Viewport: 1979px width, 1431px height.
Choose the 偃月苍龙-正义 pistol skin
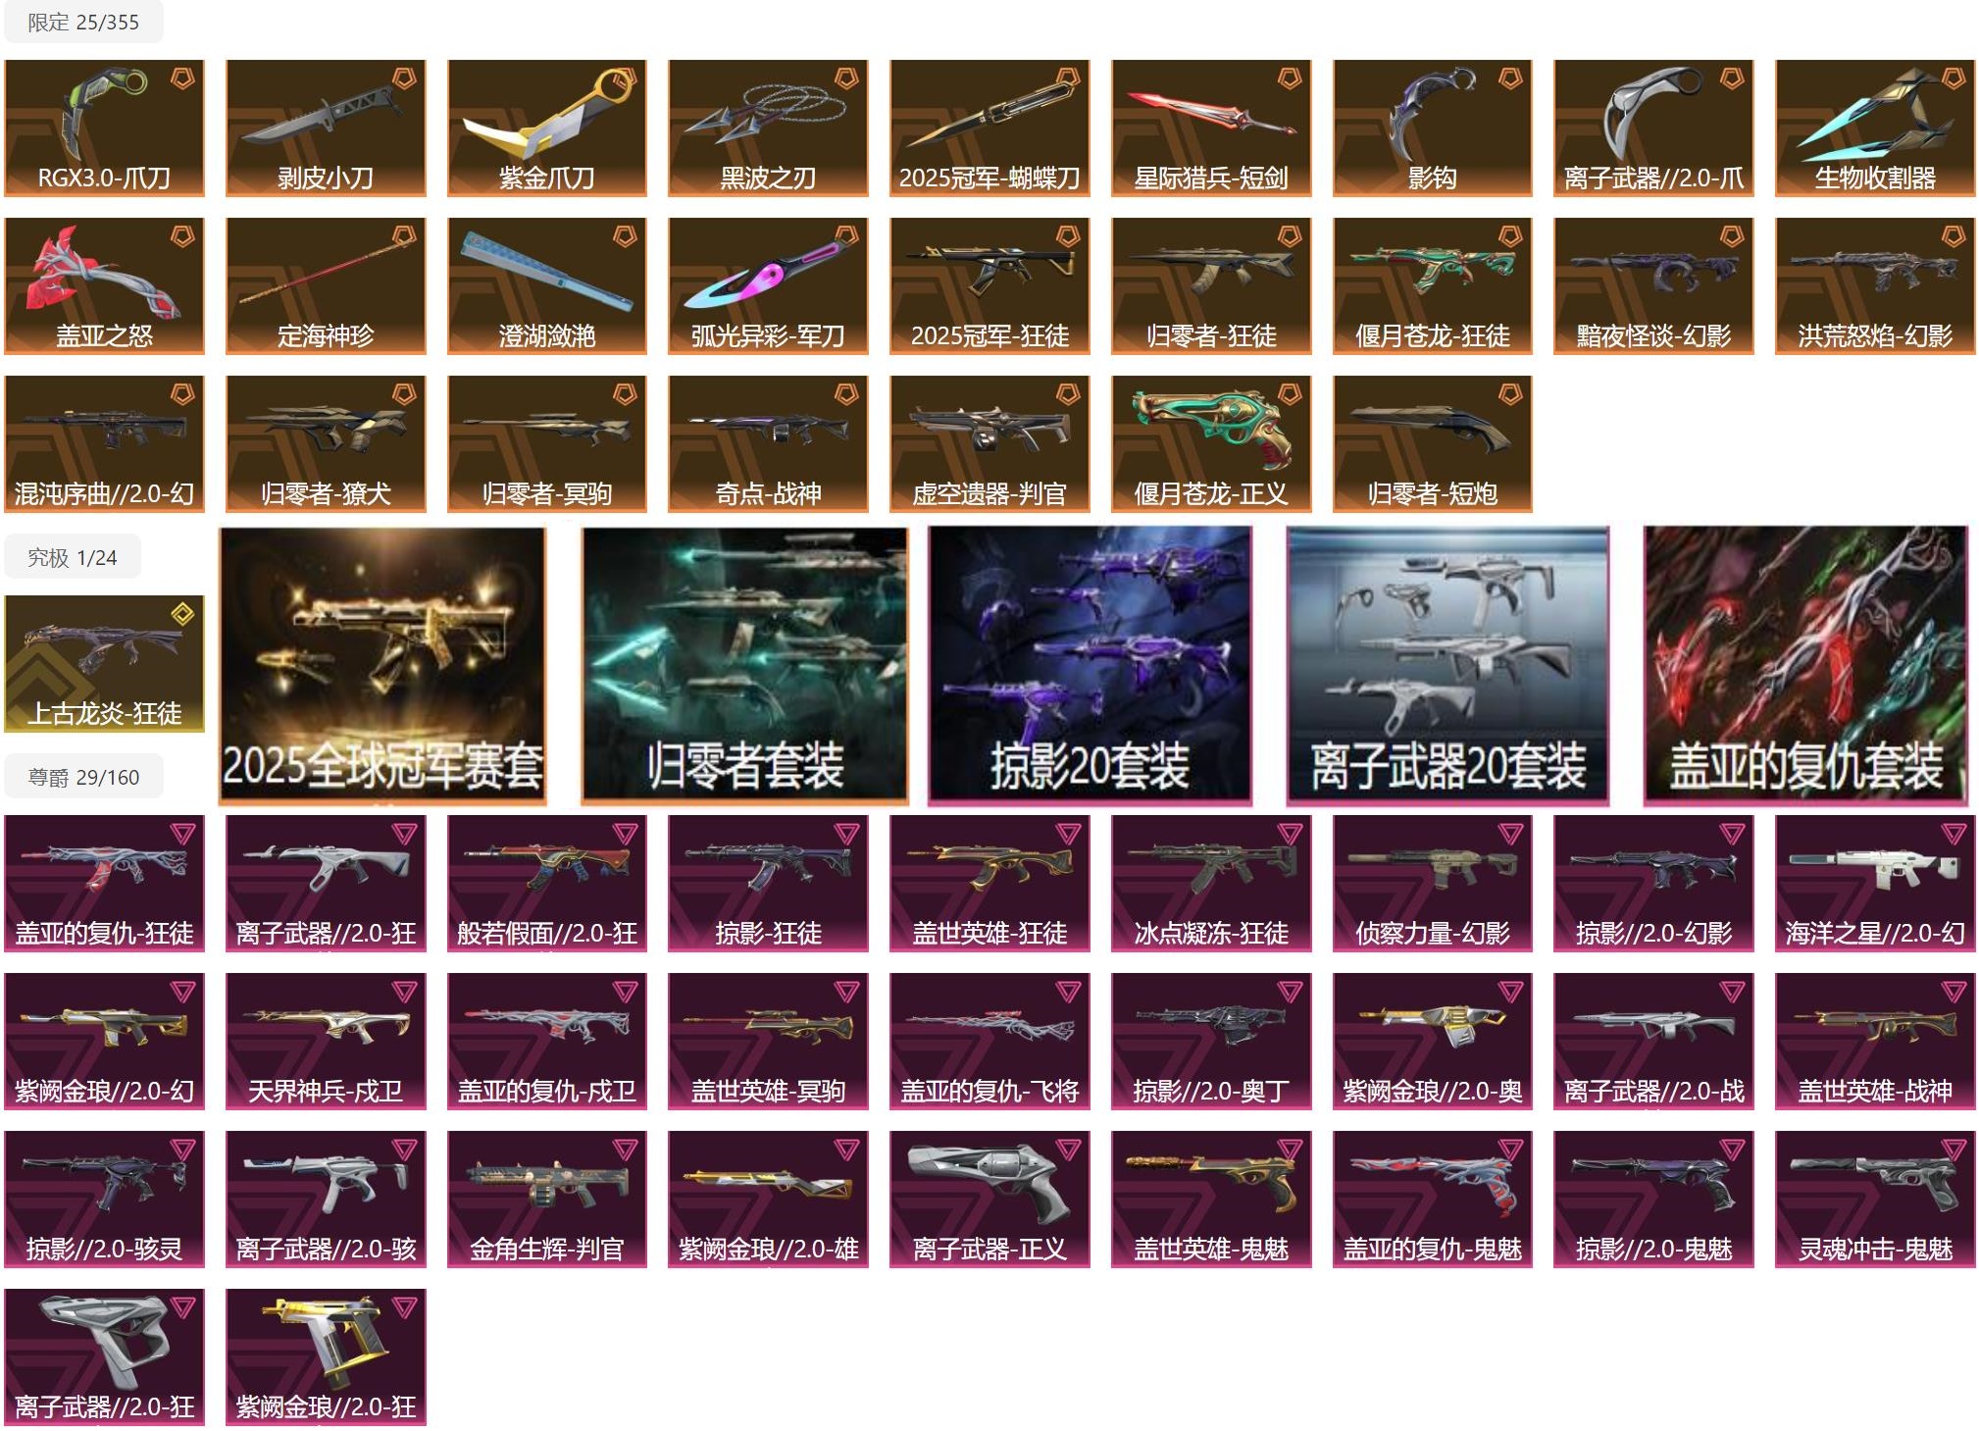click(x=1211, y=443)
